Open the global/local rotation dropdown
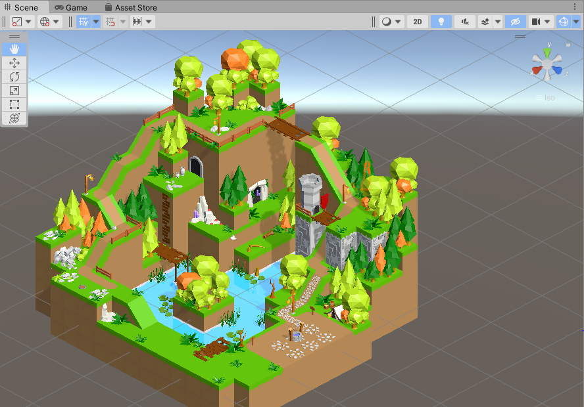Image resolution: width=584 pixels, height=407 pixels. [56, 22]
